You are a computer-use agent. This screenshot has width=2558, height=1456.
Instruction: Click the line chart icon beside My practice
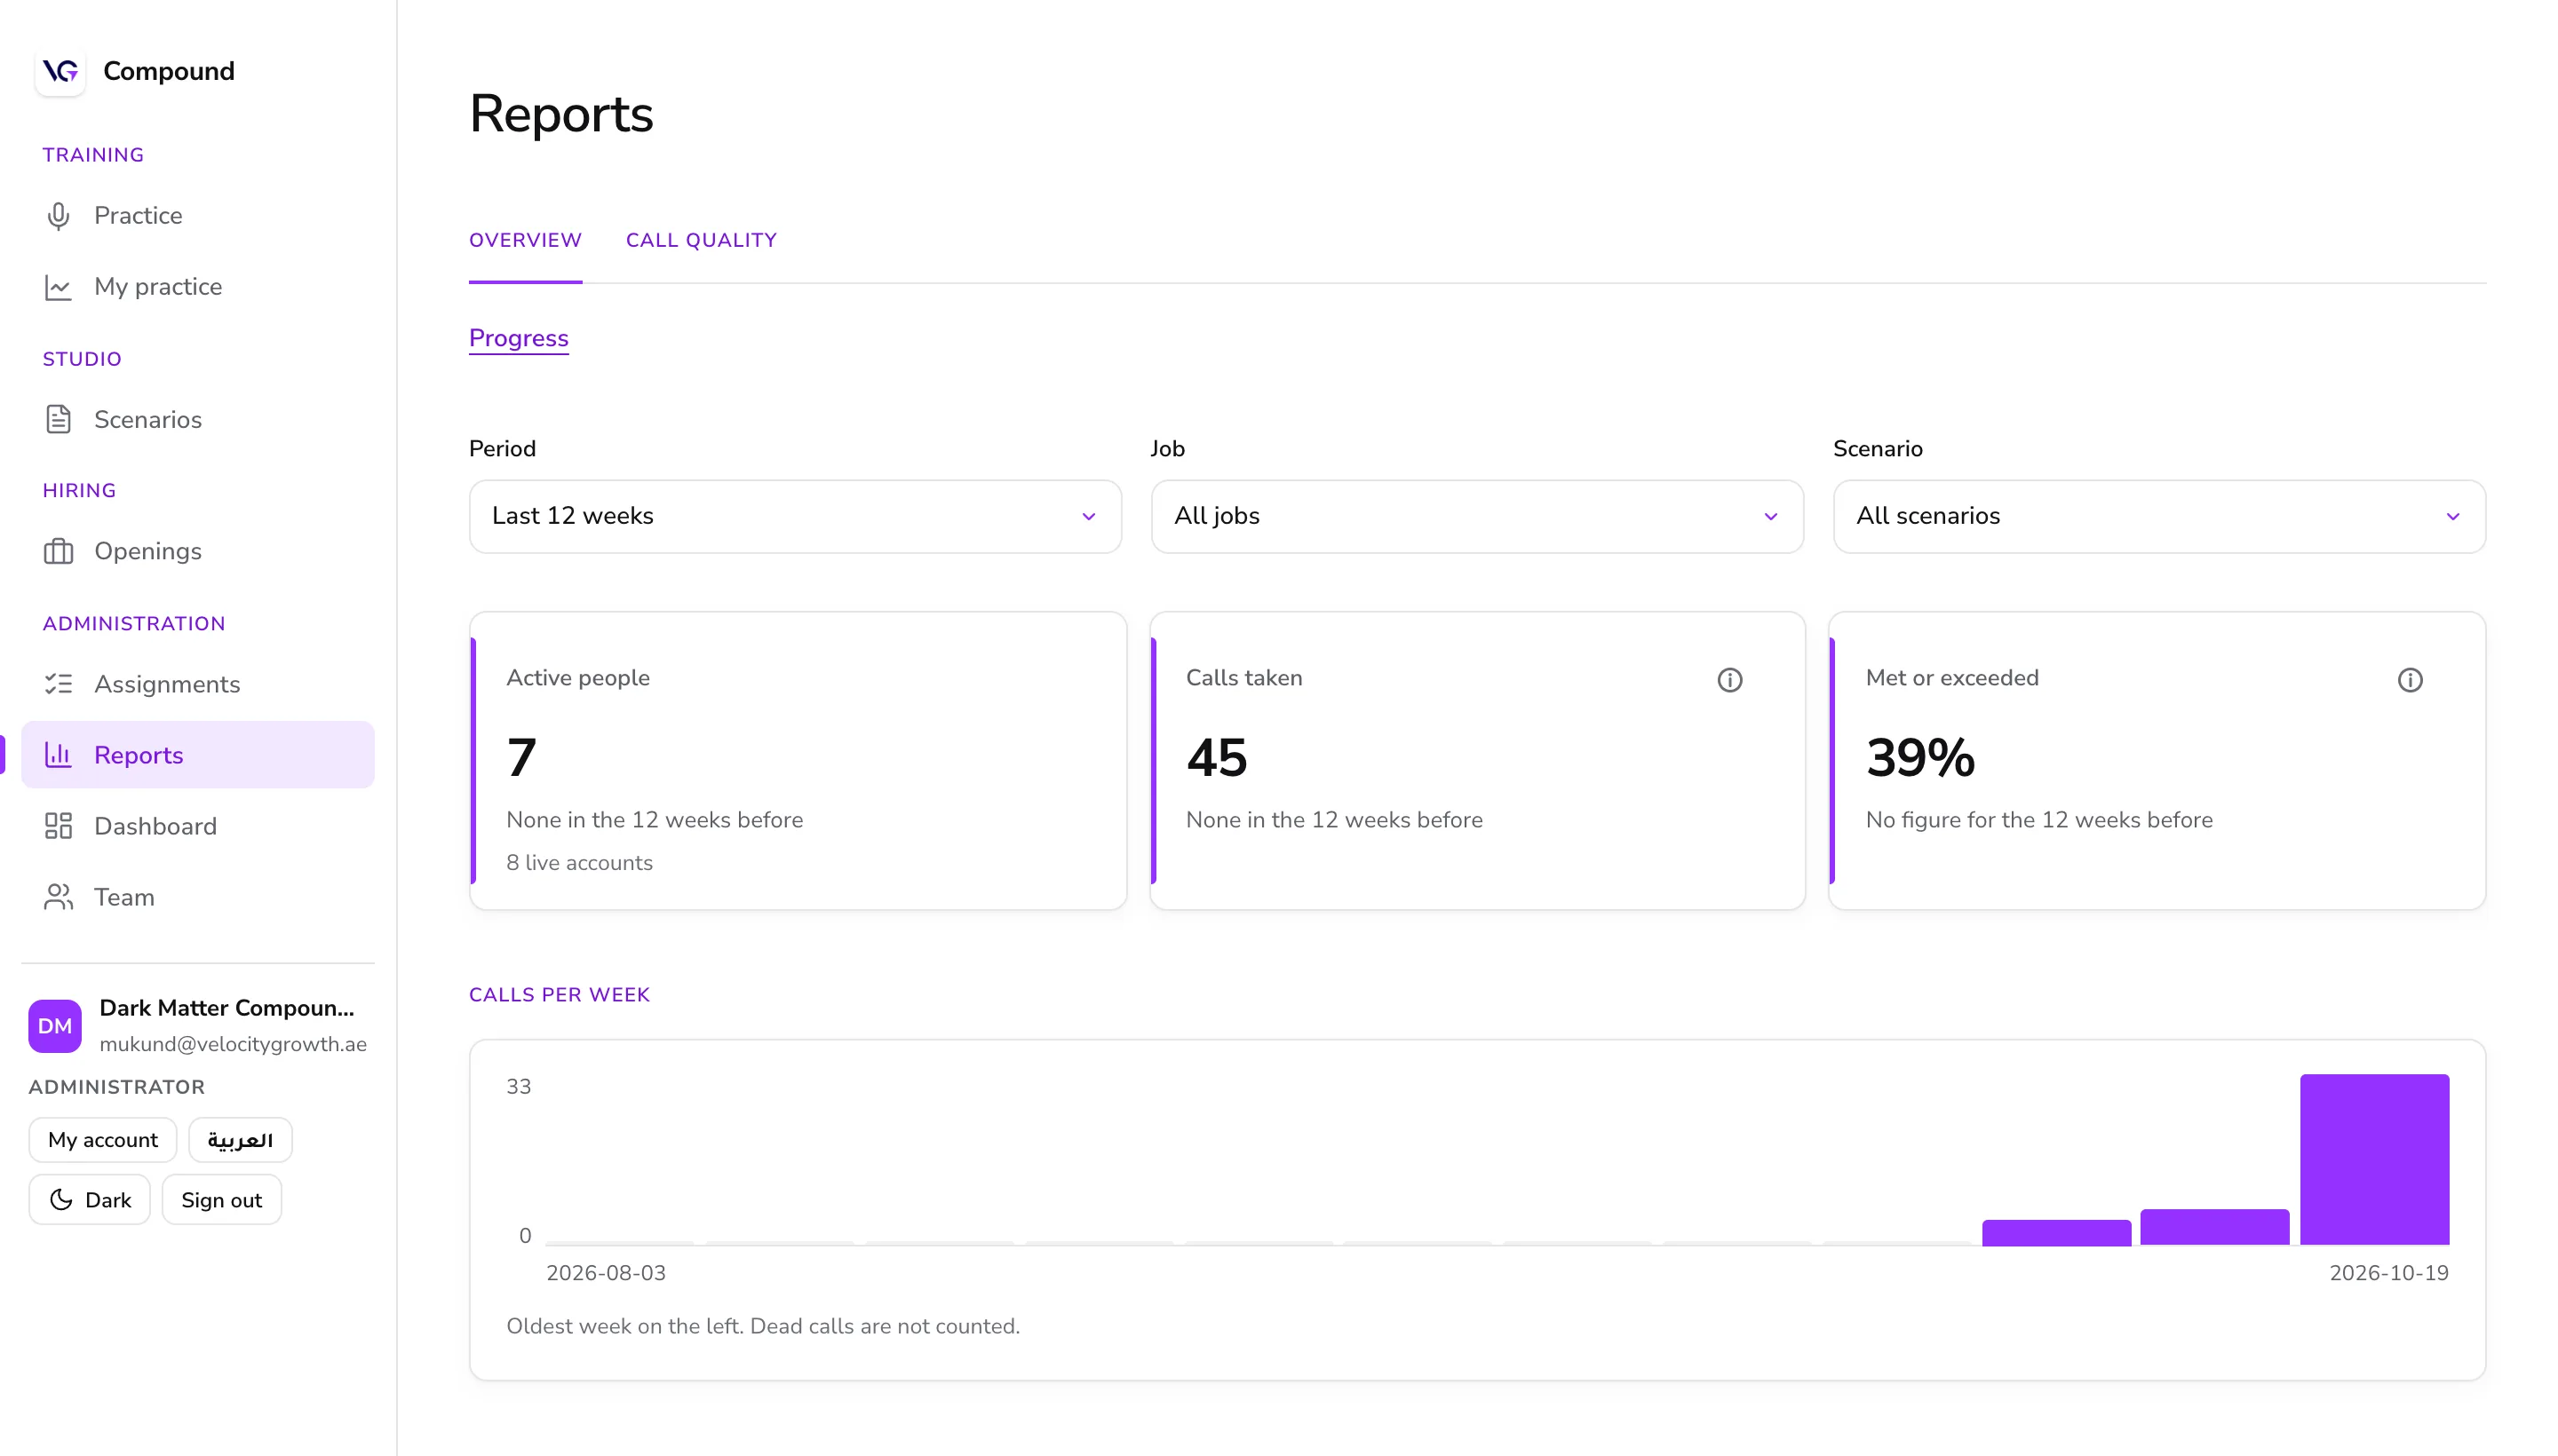click(58, 287)
